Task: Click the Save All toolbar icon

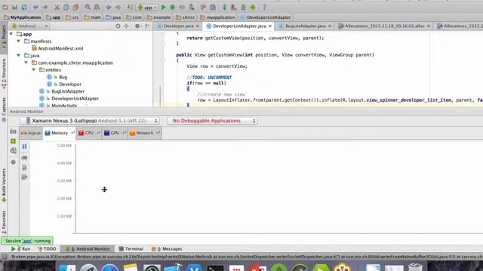Action: tap(14, 7)
